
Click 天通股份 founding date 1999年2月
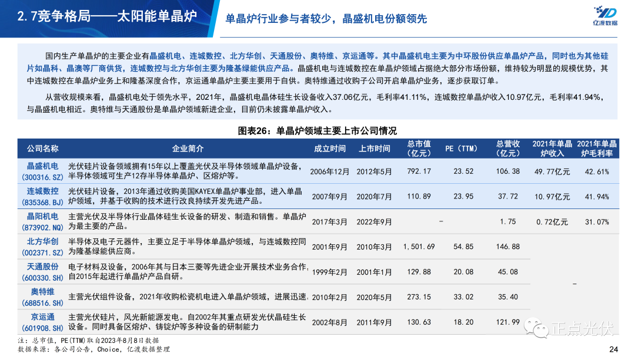click(330, 272)
